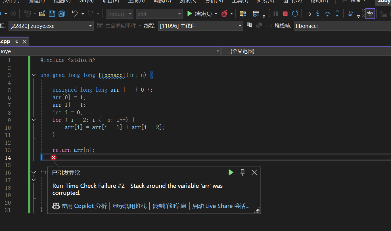Click 显示调用堆栈 link

pos(130,206)
